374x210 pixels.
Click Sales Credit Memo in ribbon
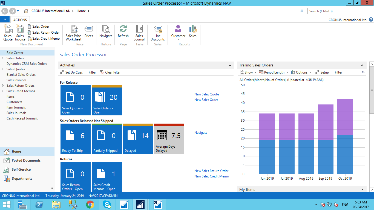click(44, 39)
